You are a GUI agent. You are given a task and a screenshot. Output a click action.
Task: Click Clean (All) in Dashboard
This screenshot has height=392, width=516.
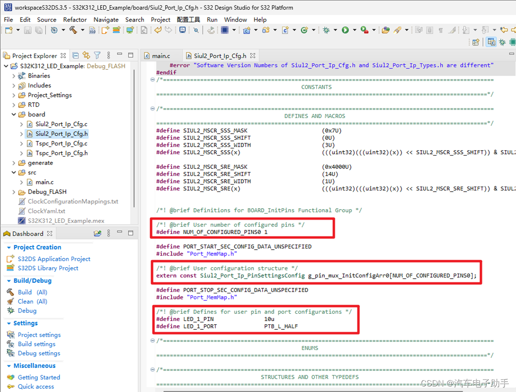[33, 302]
